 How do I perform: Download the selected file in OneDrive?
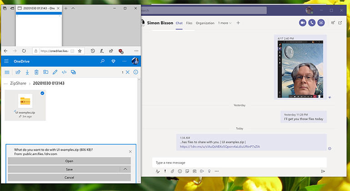(x=27, y=72)
